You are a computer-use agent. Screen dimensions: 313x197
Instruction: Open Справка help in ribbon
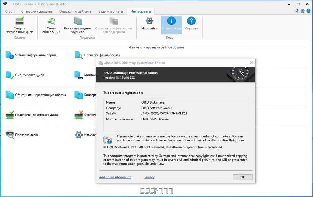(x=191, y=24)
